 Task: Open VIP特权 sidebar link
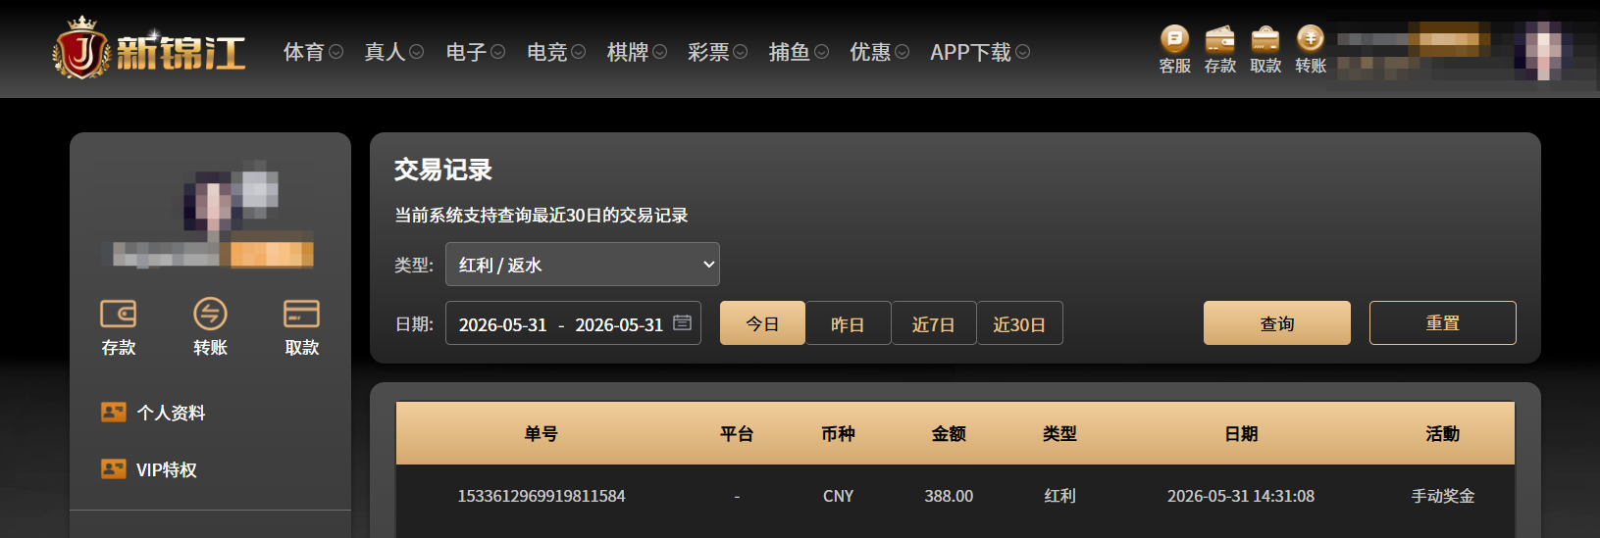click(167, 470)
